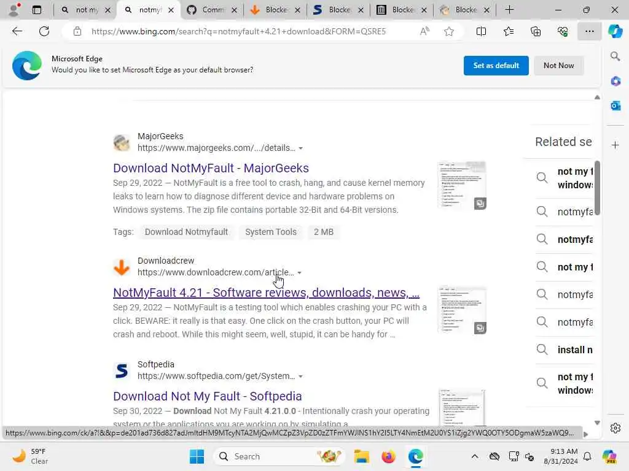
Task: Expand the MajorGeeks URL dropdown arrow
Action: pos(300,148)
